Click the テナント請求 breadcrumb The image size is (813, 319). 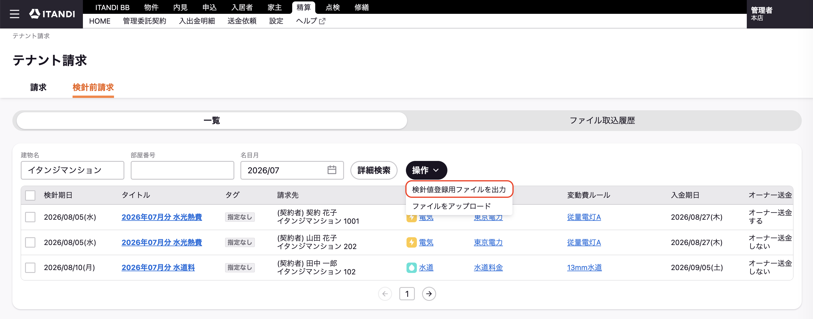coord(31,36)
